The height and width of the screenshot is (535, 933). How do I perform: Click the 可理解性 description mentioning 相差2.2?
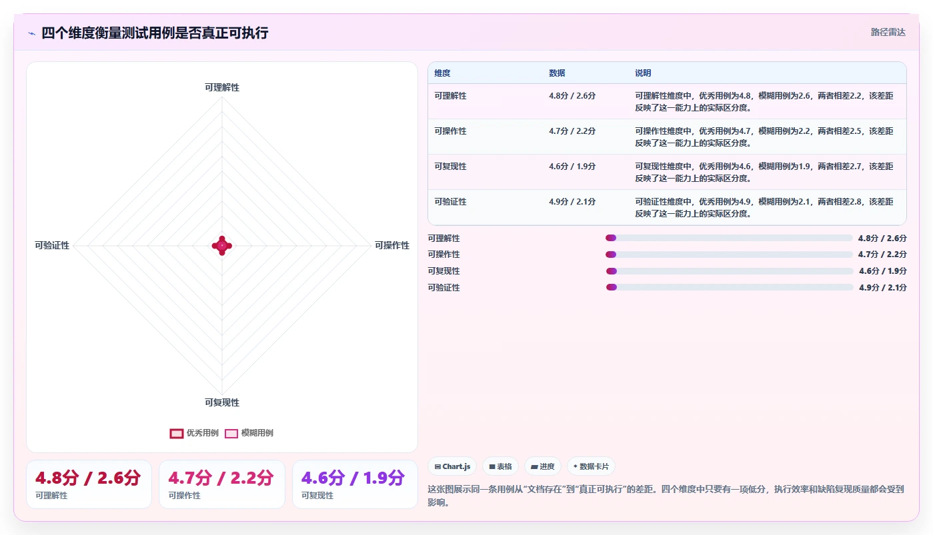pyautogui.click(x=764, y=102)
